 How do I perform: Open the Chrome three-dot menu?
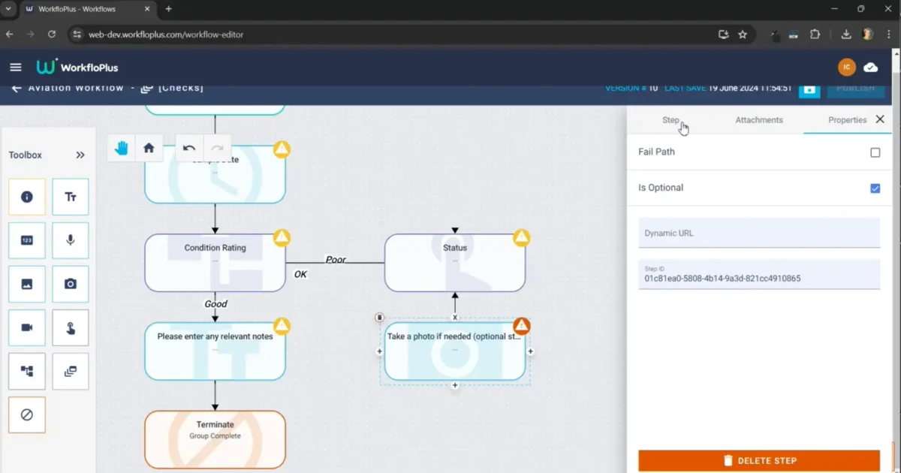coord(890,34)
